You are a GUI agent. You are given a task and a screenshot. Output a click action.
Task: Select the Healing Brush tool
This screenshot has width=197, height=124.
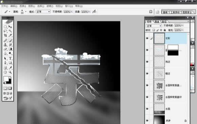(x=5, y=40)
